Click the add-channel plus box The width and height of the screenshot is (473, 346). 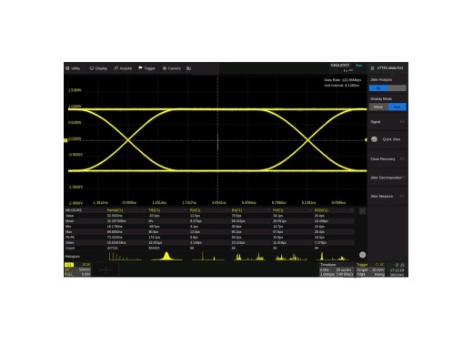click(x=106, y=270)
